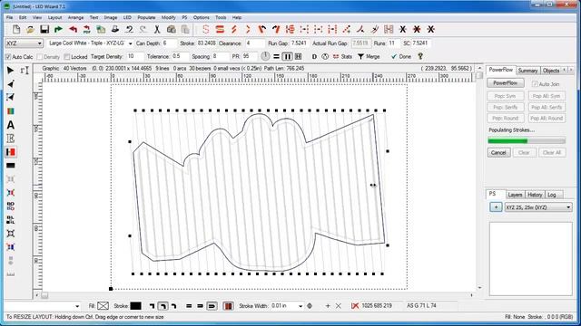Click the Undo arrow icon

129,29
